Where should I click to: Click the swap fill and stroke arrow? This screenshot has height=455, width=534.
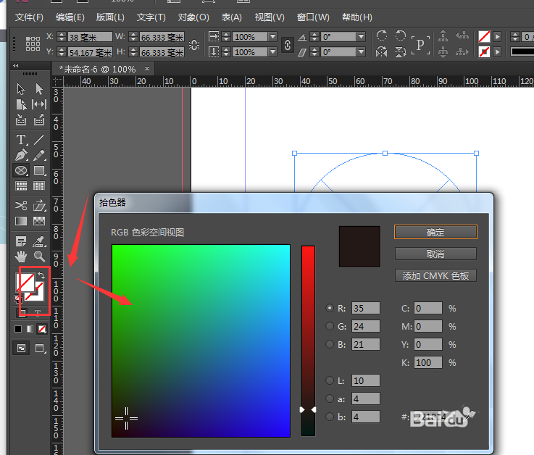pos(41,275)
